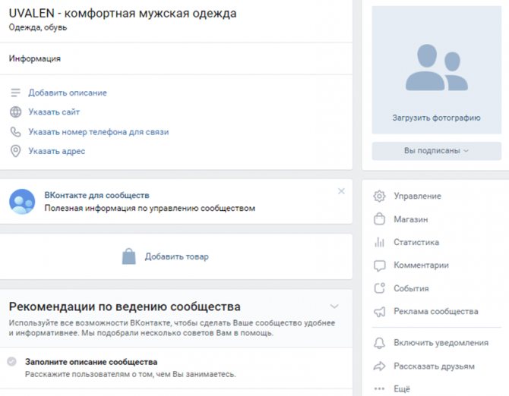
Task: Open the Реклама сообщества menu item
Action: pyautogui.click(x=436, y=312)
